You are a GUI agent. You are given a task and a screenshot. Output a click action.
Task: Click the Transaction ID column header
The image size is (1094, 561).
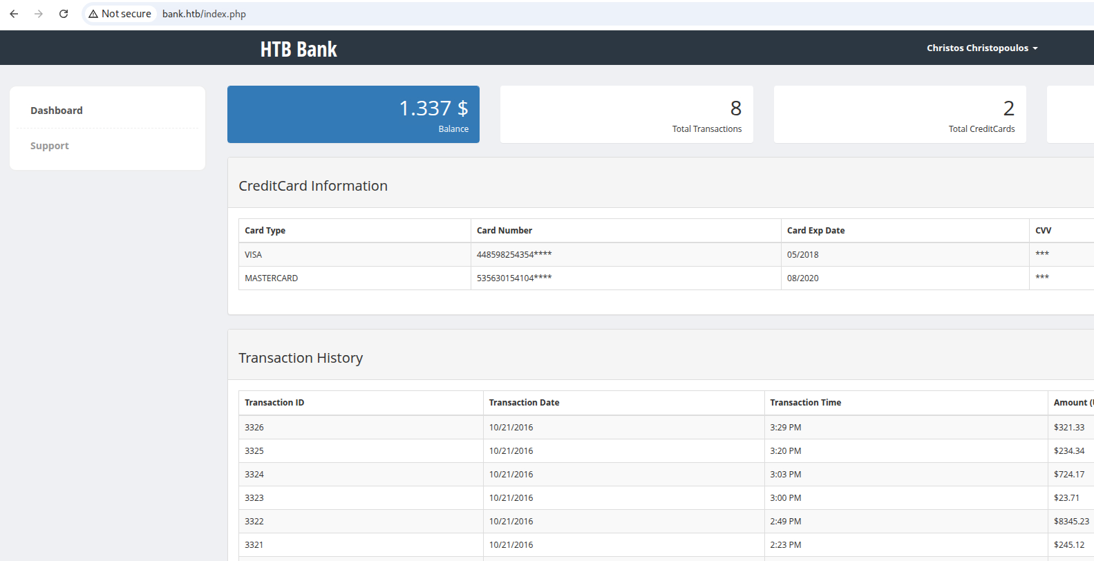tap(274, 403)
